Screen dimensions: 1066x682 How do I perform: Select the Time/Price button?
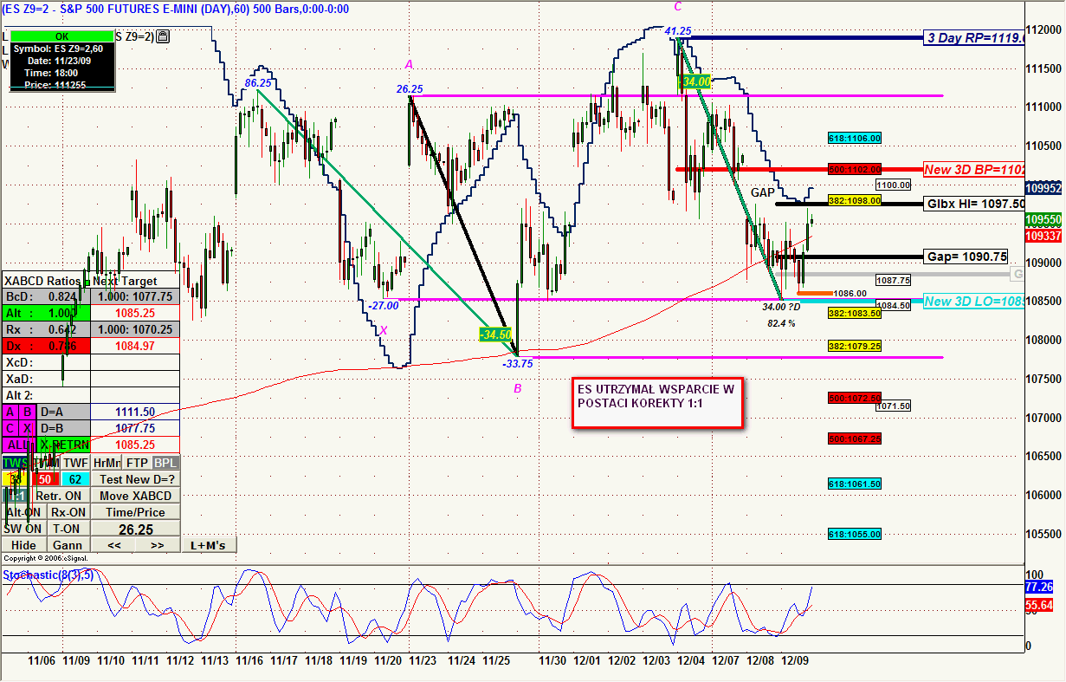point(135,512)
